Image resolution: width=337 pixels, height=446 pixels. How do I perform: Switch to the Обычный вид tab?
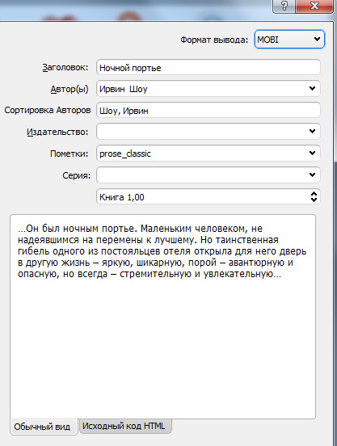point(42,427)
